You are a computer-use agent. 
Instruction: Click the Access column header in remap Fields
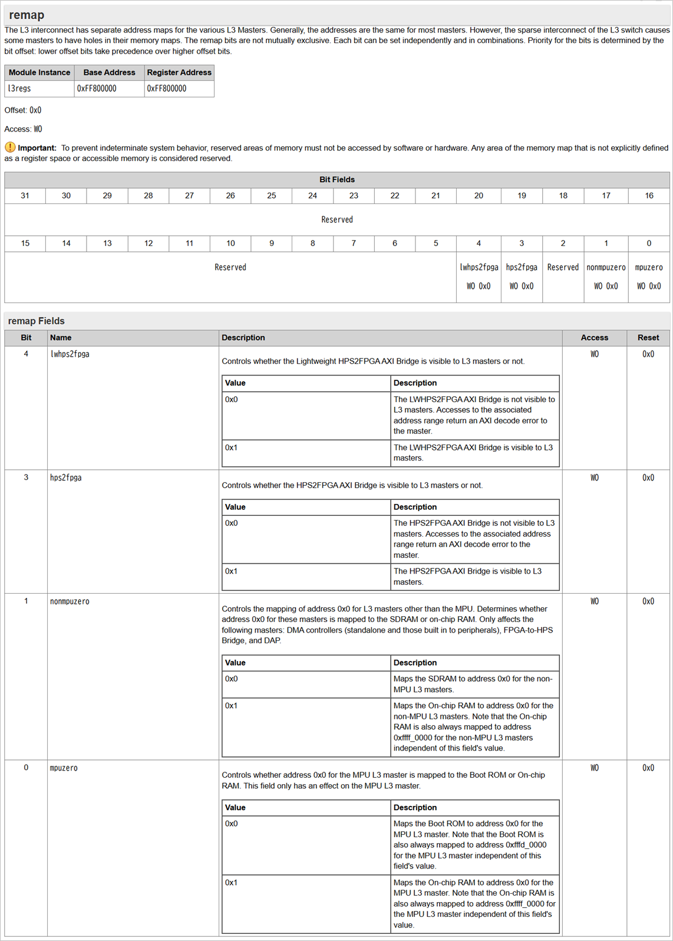(594, 338)
